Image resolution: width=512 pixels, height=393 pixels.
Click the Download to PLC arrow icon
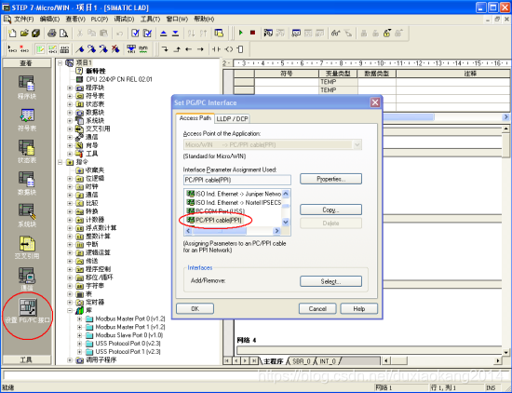click(175, 33)
